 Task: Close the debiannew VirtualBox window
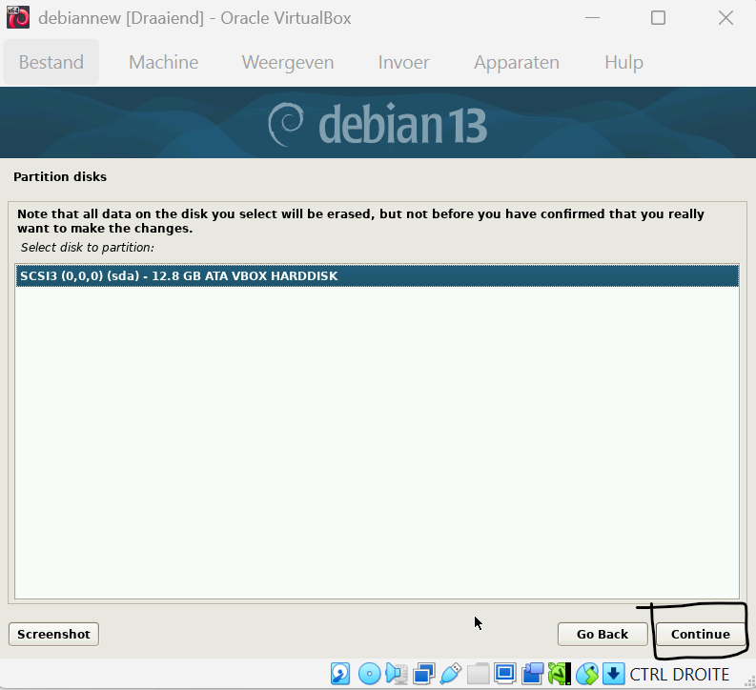click(725, 18)
